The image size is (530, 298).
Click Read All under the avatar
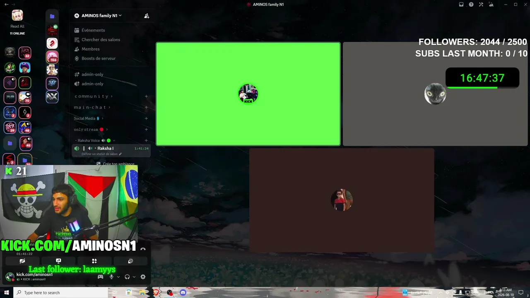[17, 26]
